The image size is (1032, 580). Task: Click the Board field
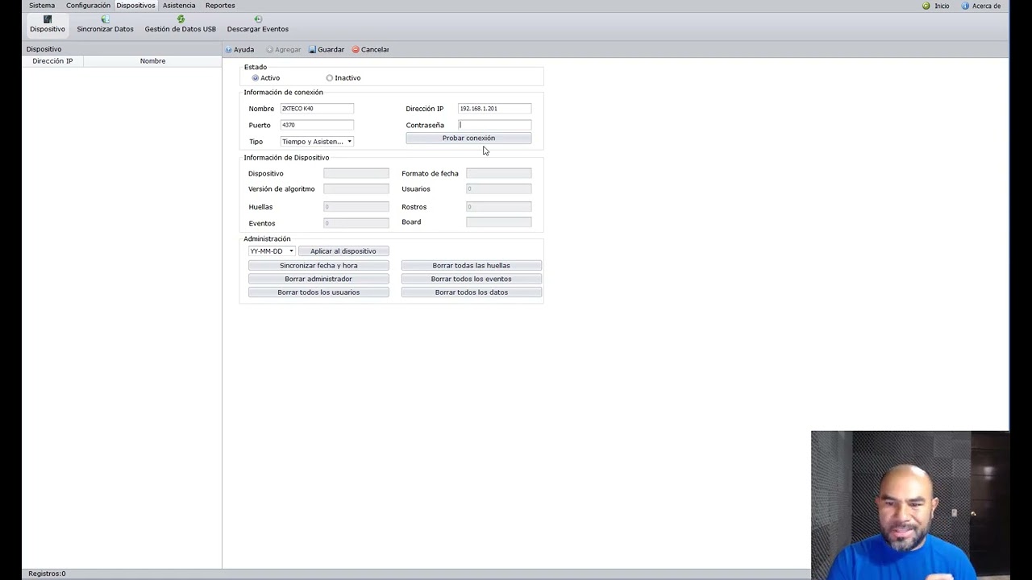click(x=499, y=222)
